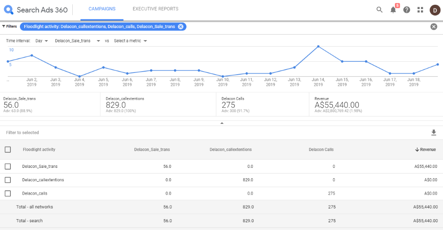The image size is (443, 230).
Task: Click the Time interval label
Action: click(x=18, y=41)
